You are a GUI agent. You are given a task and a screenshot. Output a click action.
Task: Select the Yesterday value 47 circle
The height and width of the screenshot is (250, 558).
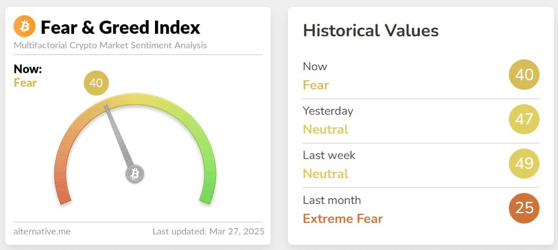pos(524,119)
